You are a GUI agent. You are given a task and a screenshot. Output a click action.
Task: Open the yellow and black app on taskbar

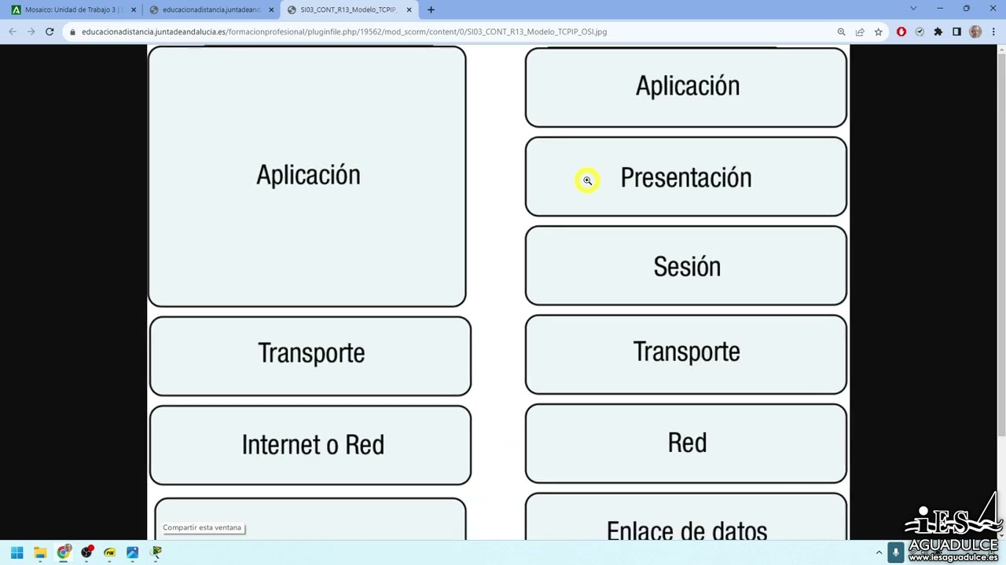point(109,552)
